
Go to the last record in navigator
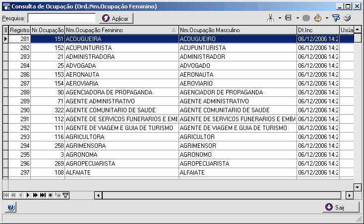[43, 195]
